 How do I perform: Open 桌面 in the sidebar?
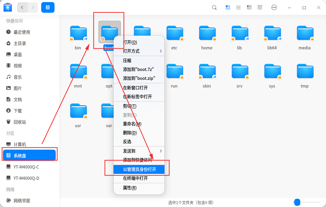click(x=29, y=54)
